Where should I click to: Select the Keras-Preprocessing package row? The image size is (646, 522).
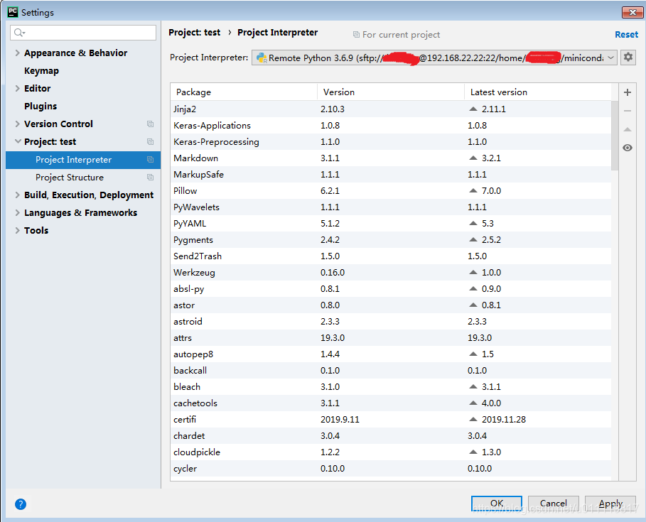tap(391, 141)
